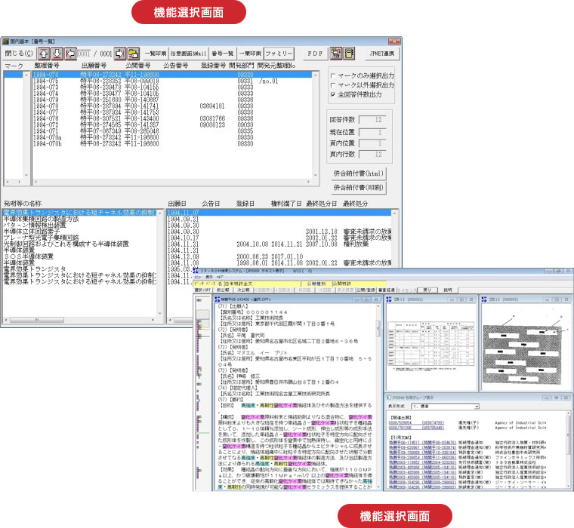This screenshot has width=574, height=528.
Task: Enable マーク以外選択出力 checkbox
Action: click(x=333, y=84)
